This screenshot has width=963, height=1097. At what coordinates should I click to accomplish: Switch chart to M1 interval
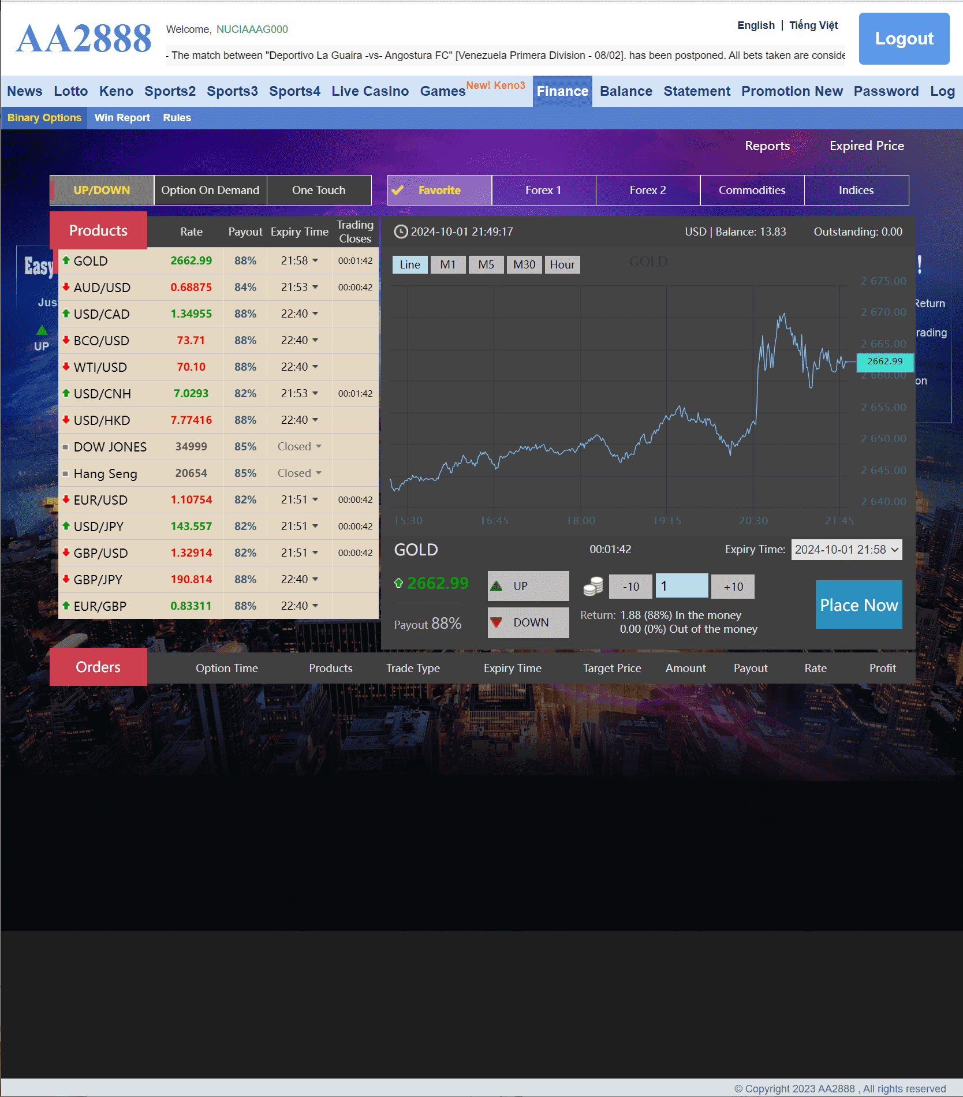click(448, 264)
